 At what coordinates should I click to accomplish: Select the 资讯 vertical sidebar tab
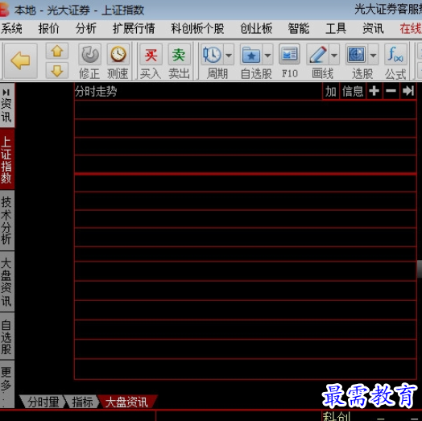pos(6,105)
